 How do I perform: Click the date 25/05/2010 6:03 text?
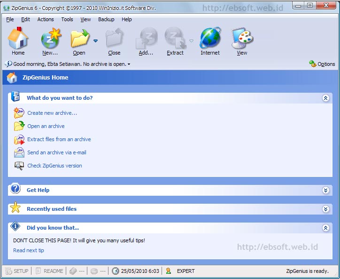pyautogui.click(x=140, y=271)
